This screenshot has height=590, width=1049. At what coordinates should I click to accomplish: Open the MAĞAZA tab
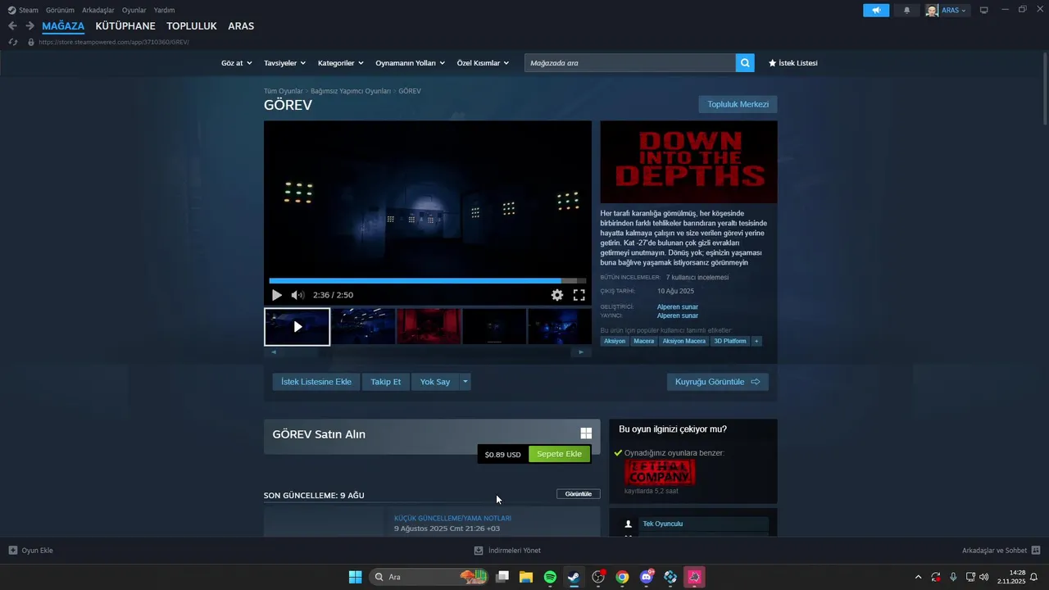[63, 26]
